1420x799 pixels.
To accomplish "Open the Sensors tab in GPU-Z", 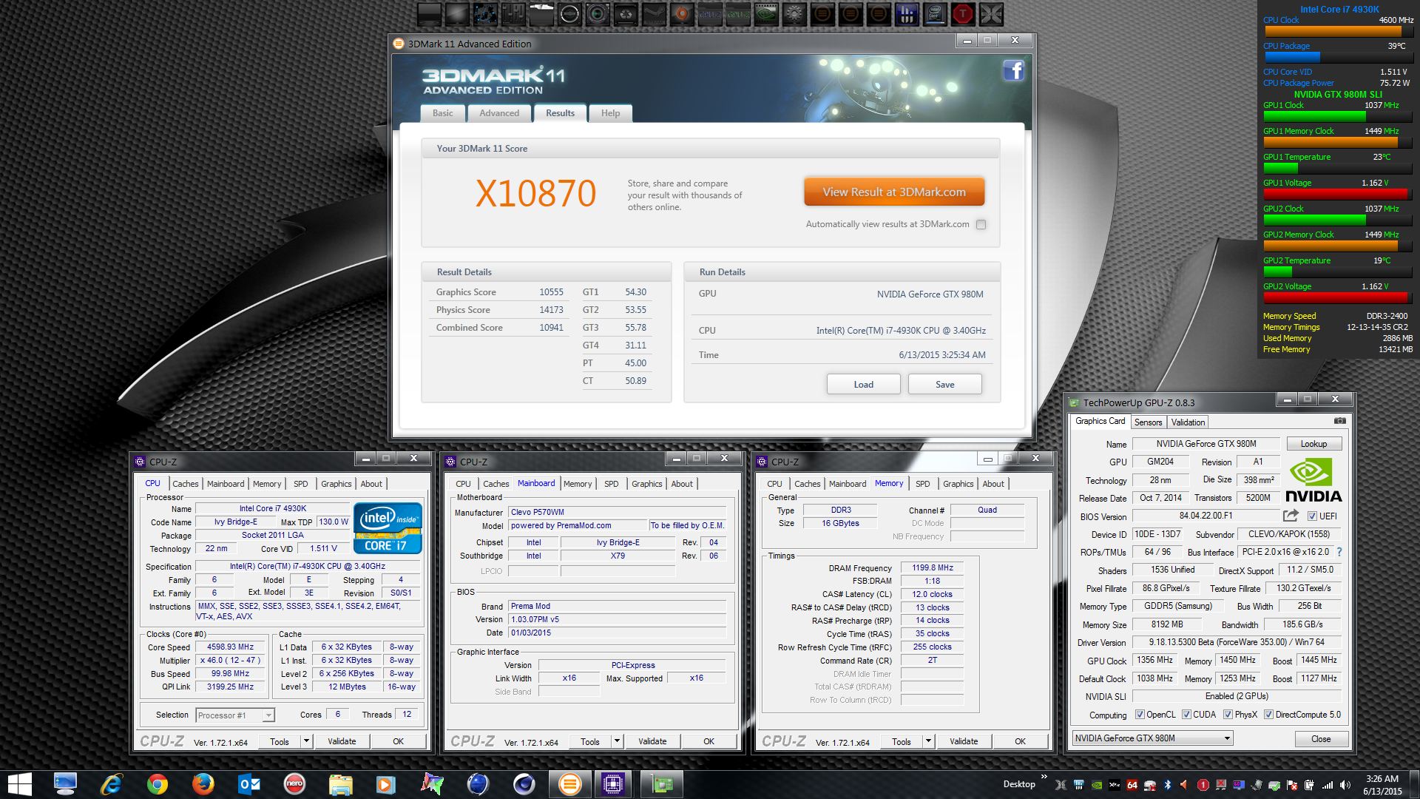I will (x=1148, y=422).
